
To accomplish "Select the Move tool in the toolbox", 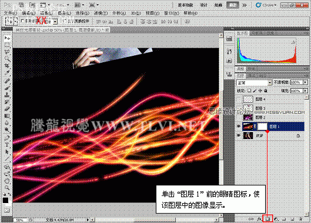I will (7, 38).
